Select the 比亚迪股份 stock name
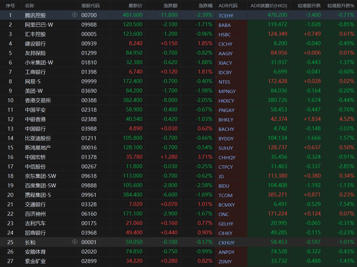 coord(38,138)
